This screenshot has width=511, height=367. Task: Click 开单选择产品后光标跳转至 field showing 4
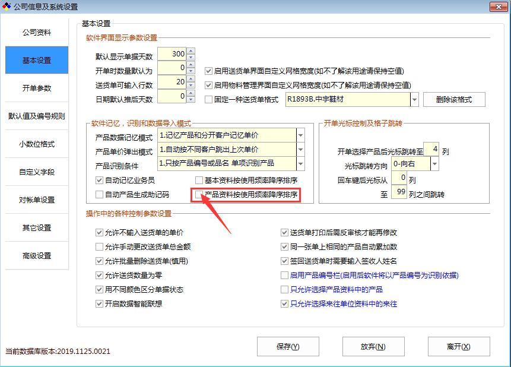pyautogui.click(x=431, y=150)
